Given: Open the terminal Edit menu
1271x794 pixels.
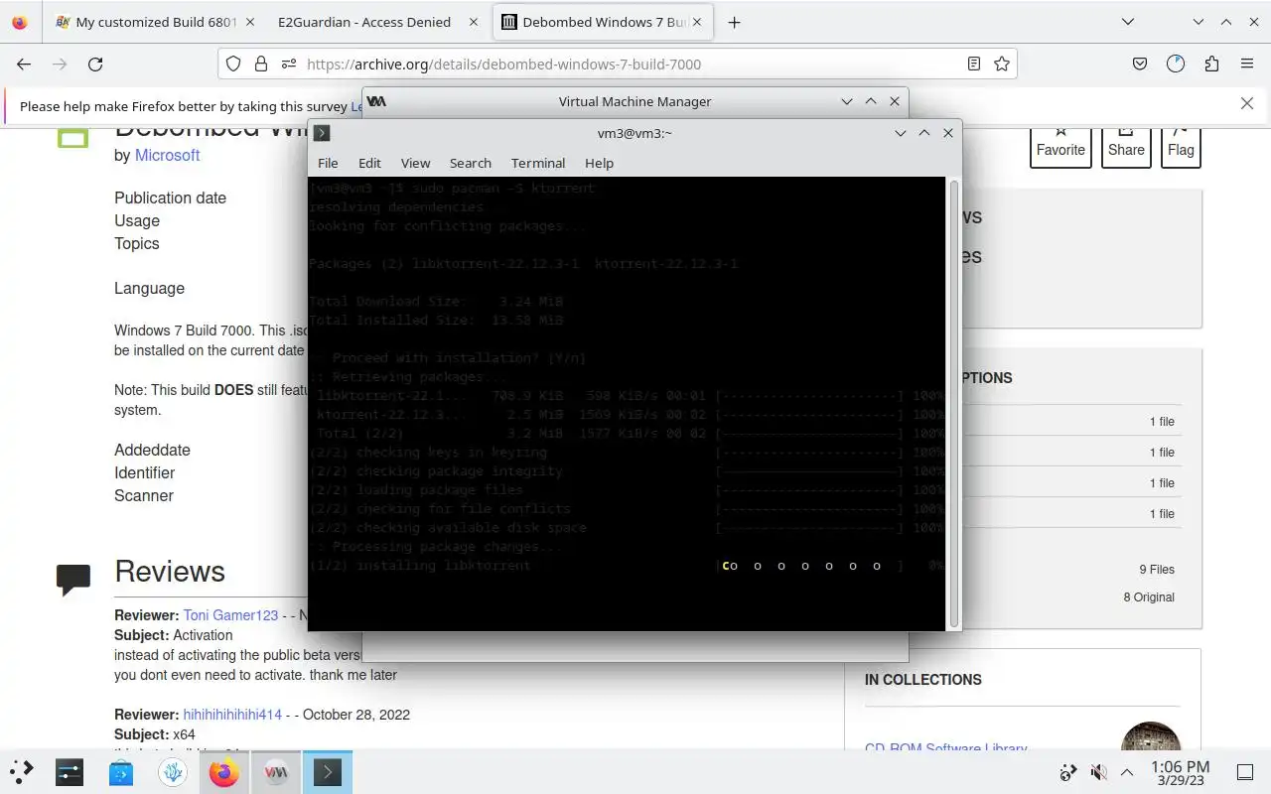Looking at the screenshot, I should coord(369,163).
